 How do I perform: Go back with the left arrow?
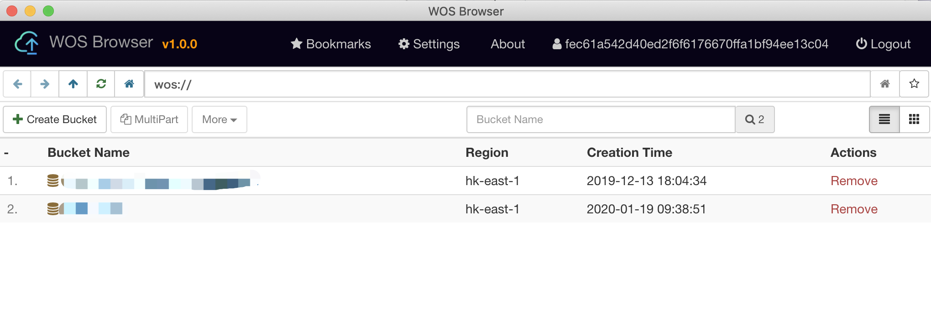[x=17, y=84]
